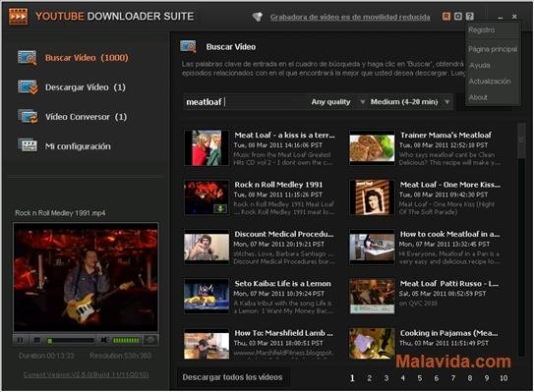The image size is (534, 392).
Task: Click the large video preview area
Action: (x=86, y=277)
